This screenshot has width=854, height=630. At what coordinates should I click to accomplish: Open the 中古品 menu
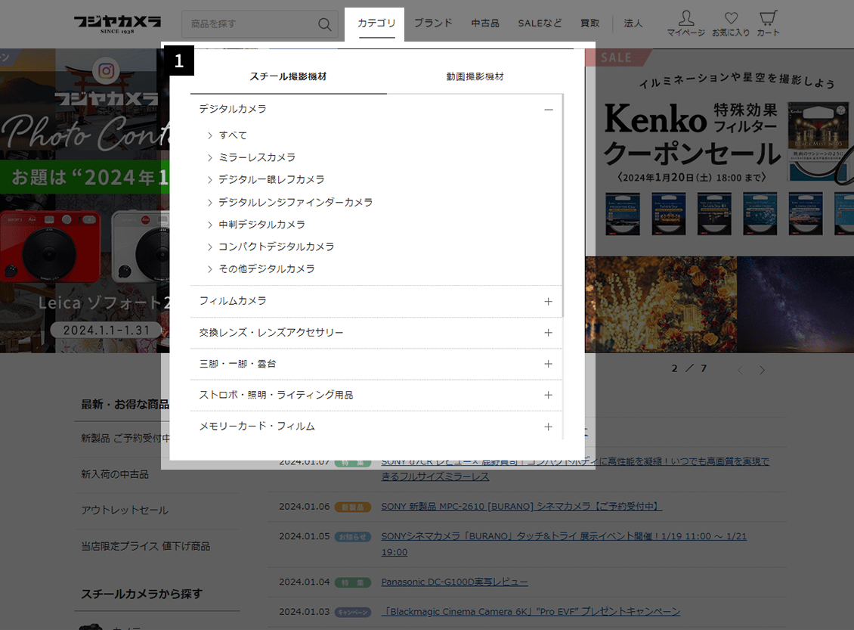485,23
